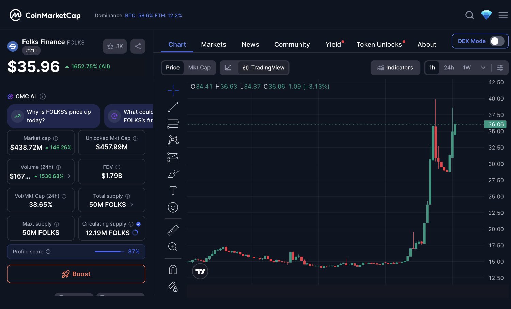Select the 24h timeframe
Screen dimensions: 511x309
pos(449,68)
